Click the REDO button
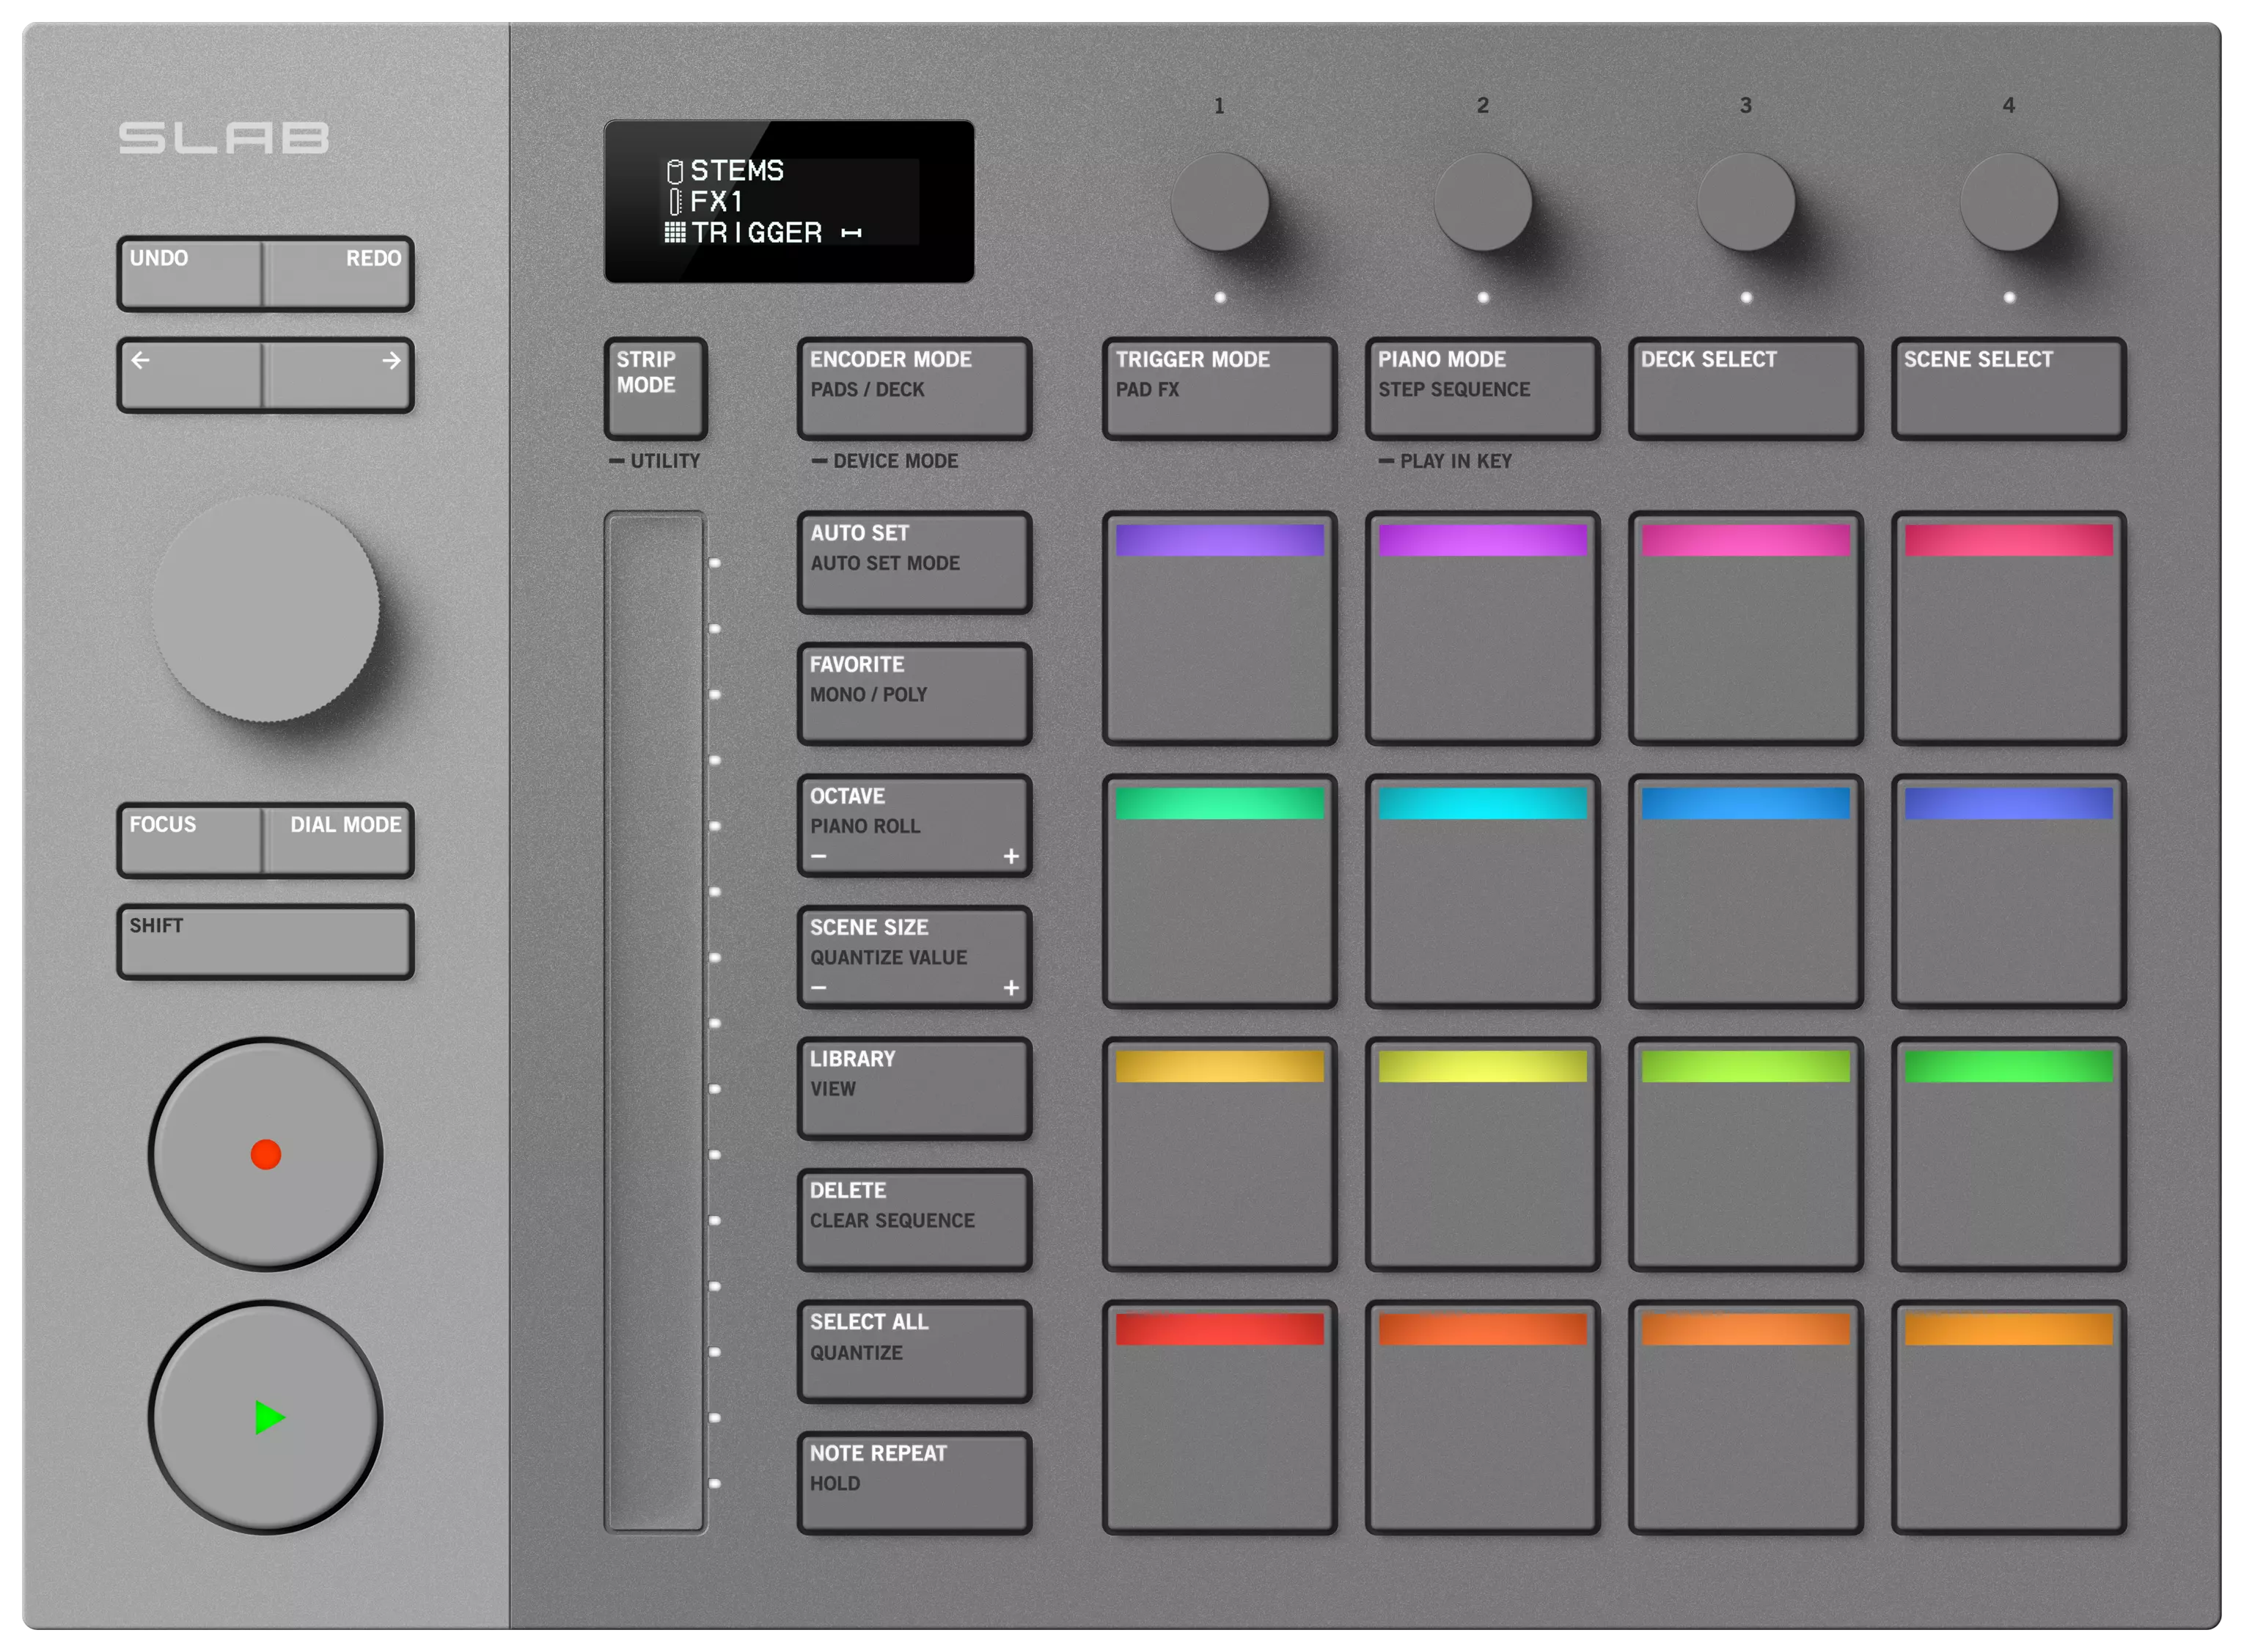The height and width of the screenshot is (1652, 2244). [338, 273]
